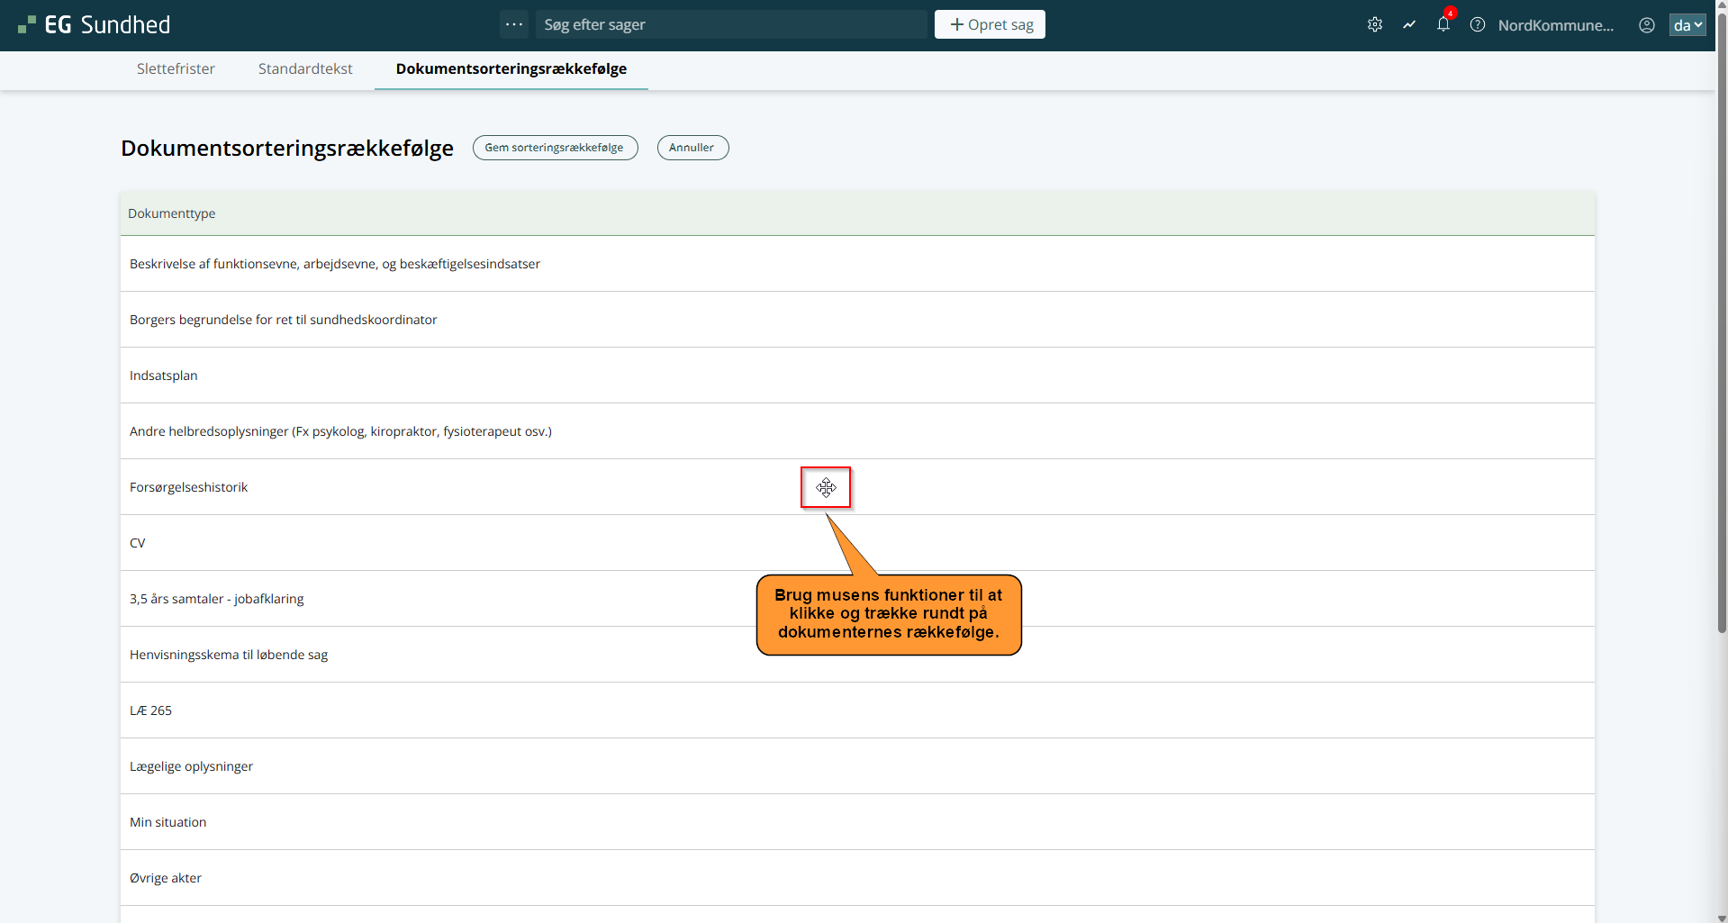The image size is (1728, 923).
Task: Click the Opret sag button
Action: [990, 24]
